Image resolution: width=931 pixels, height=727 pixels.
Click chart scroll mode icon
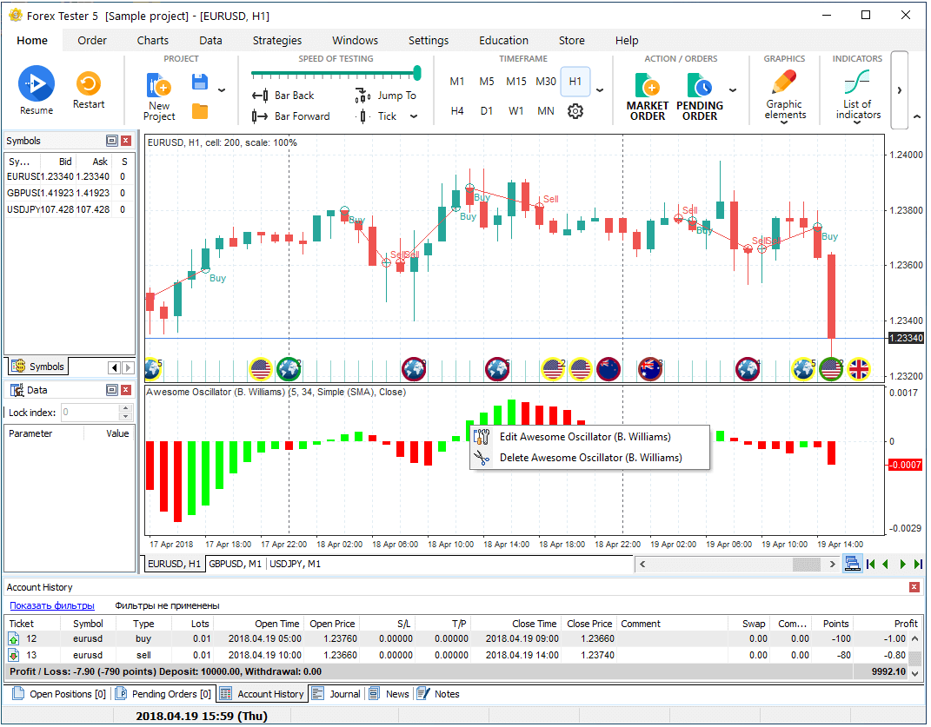coord(852,564)
